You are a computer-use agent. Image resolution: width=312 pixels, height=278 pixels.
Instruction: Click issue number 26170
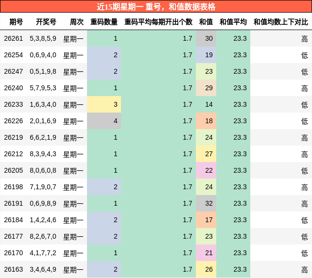point(14,253)
